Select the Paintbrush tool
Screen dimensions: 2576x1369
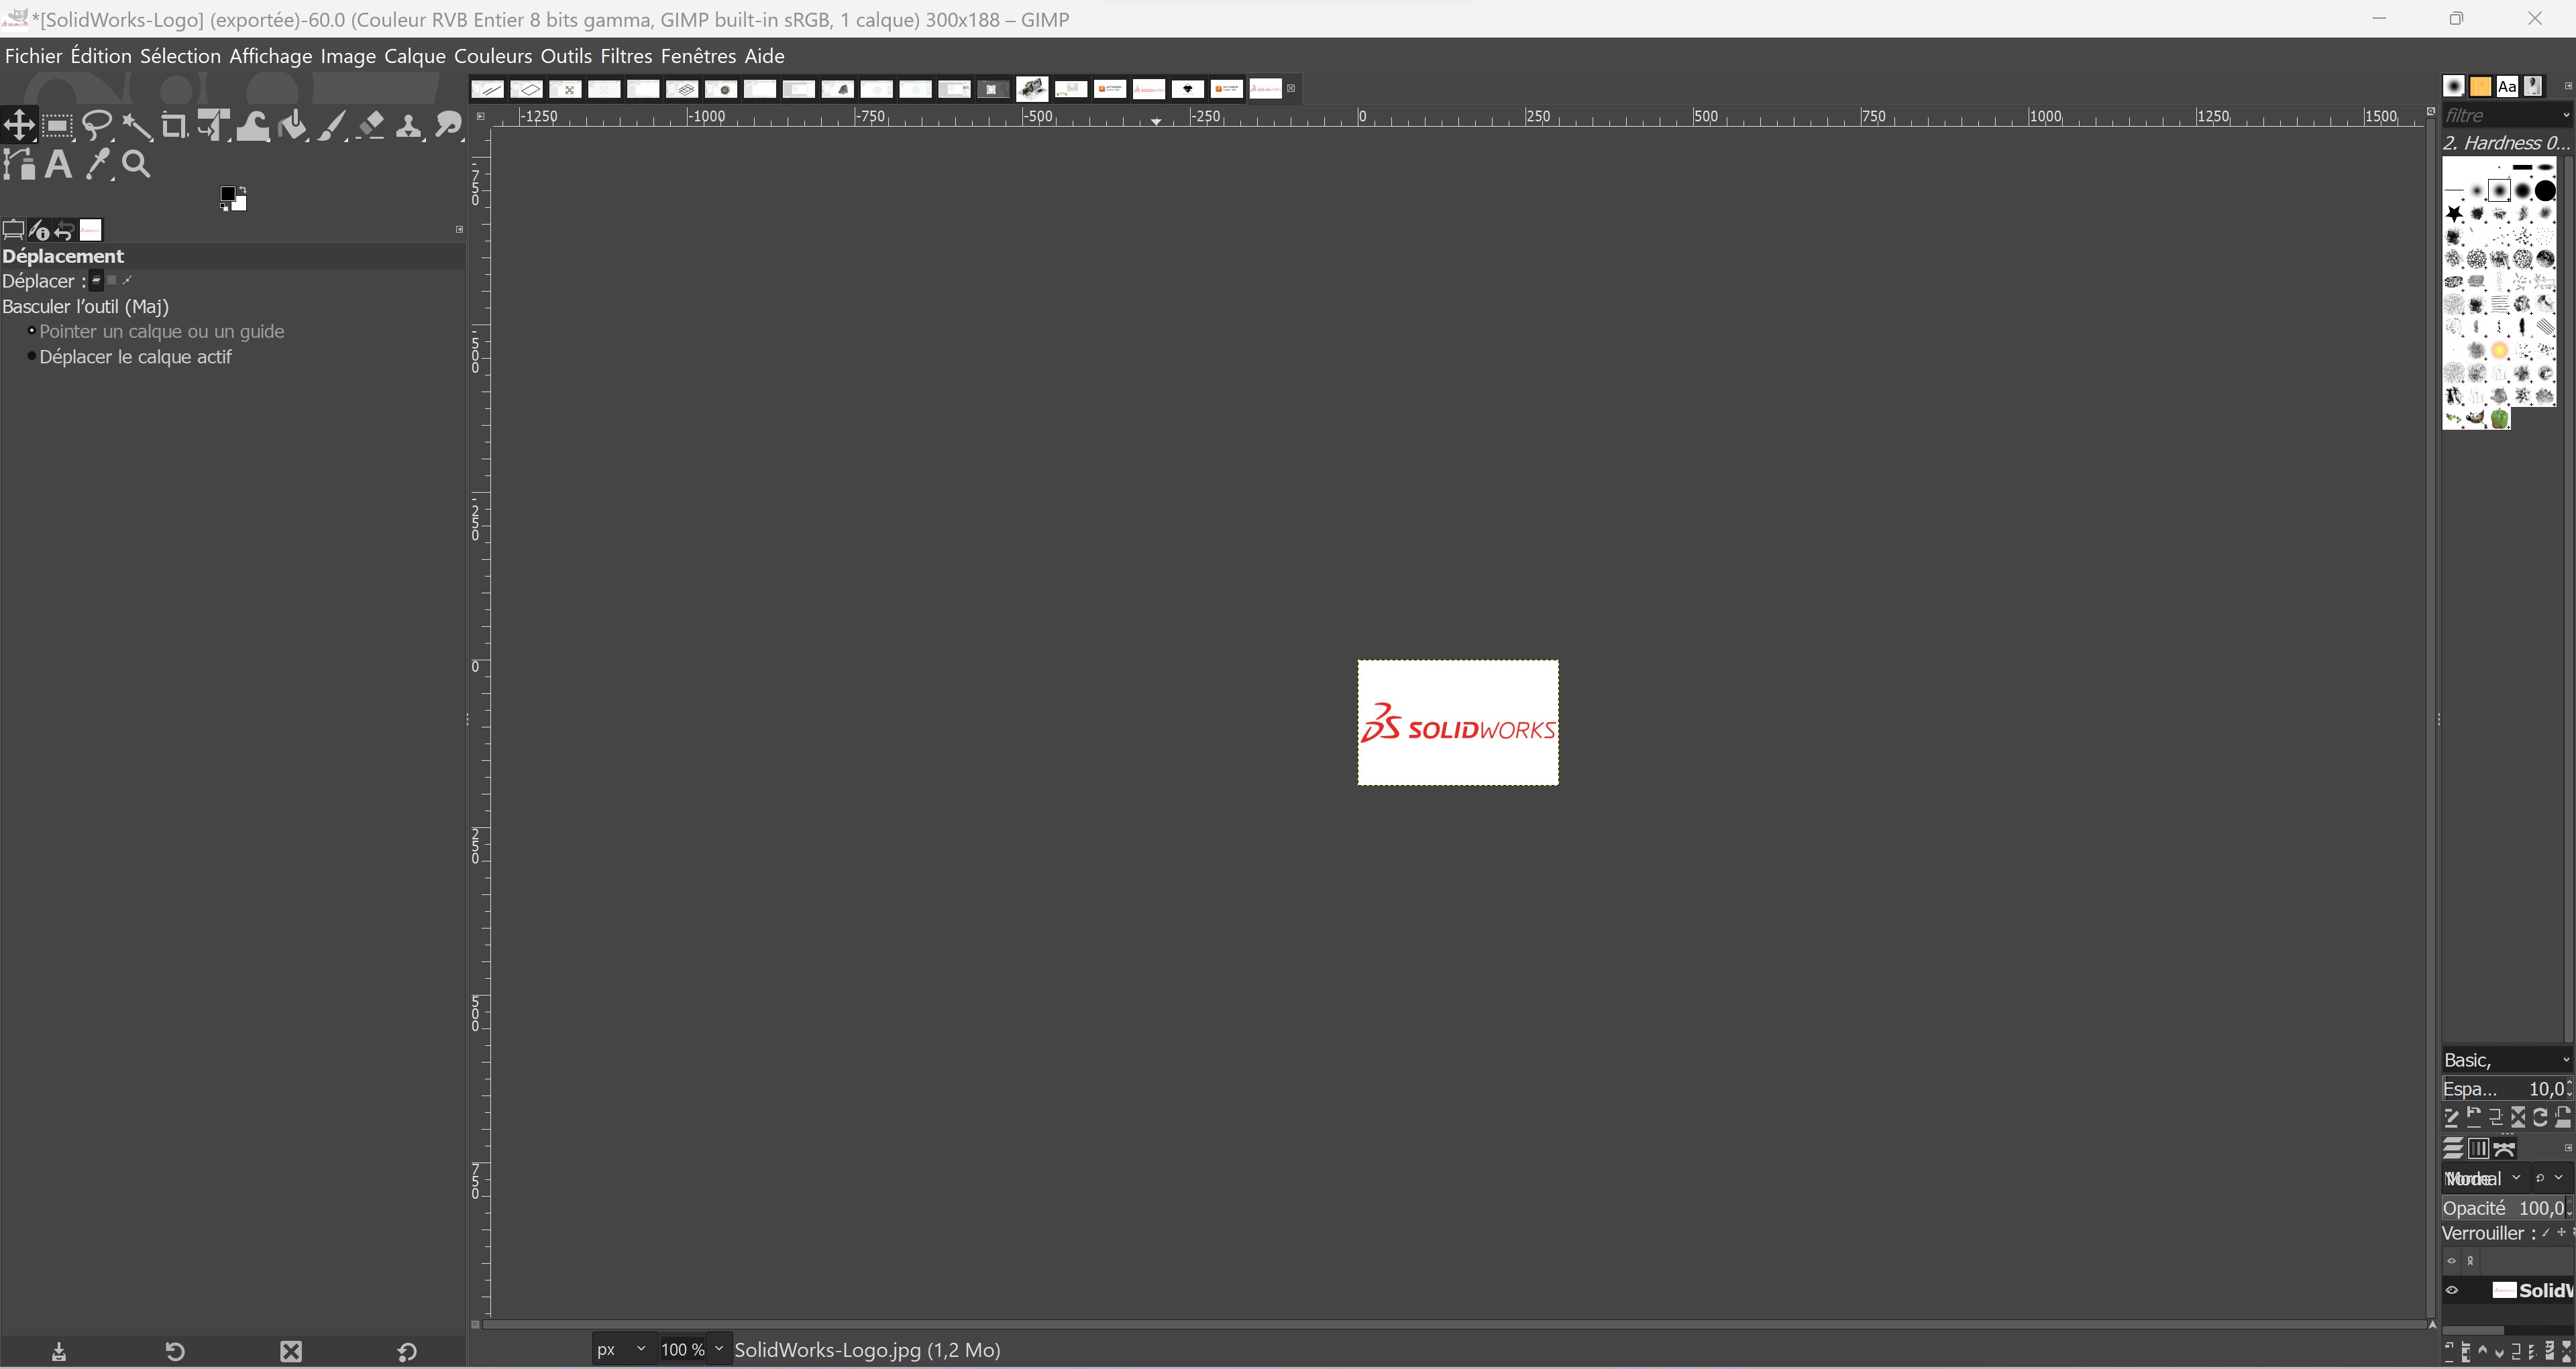point(331,126)
